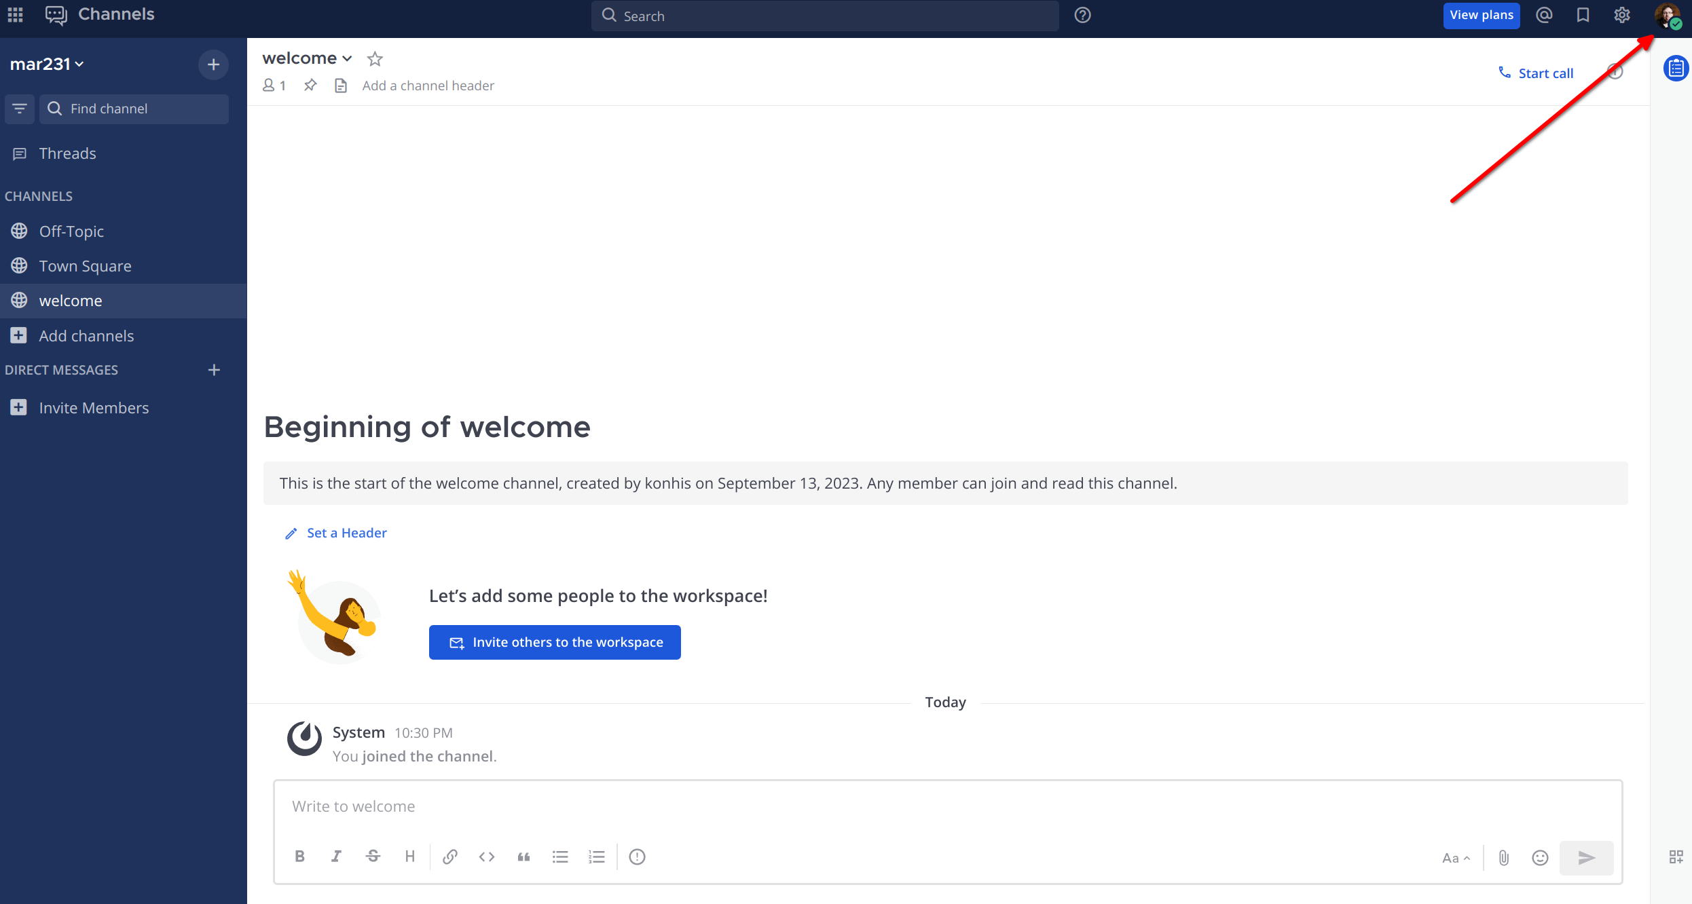Image resolution: width=1692 pixels, height=904 pixels.
Task: Open saved messages bookmark icon
Action: [1583, 15]
